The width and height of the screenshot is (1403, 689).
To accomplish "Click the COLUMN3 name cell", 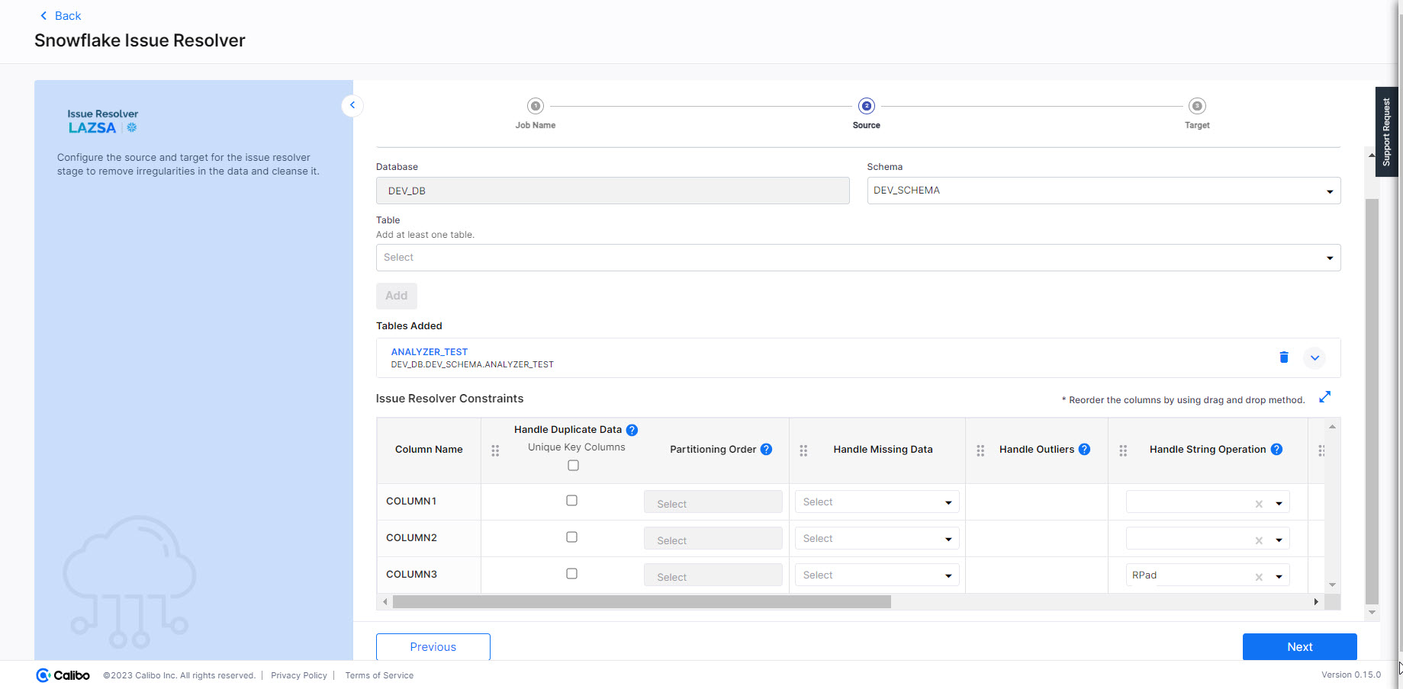I will click(x=429, y=575).
